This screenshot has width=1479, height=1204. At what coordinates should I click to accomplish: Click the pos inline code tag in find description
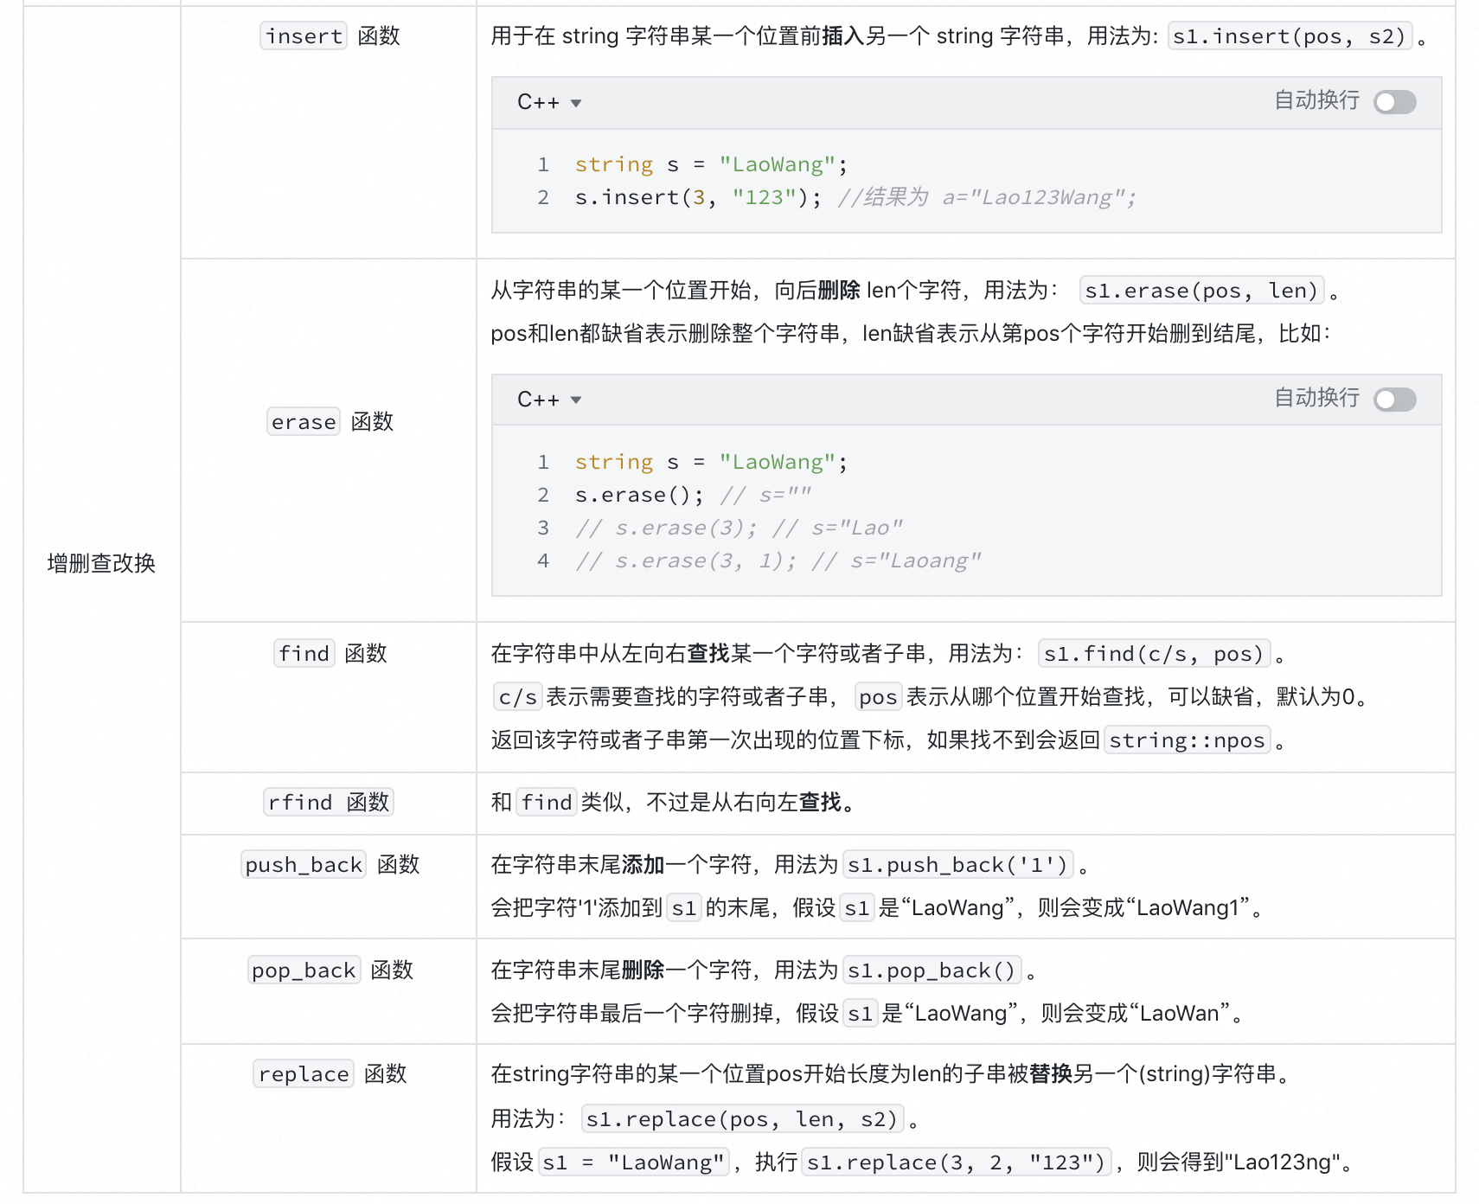click(x=878, y=696)
